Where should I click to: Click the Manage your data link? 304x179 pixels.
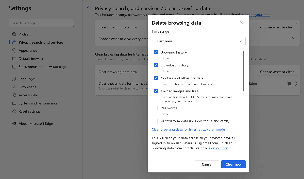[256, 15]
